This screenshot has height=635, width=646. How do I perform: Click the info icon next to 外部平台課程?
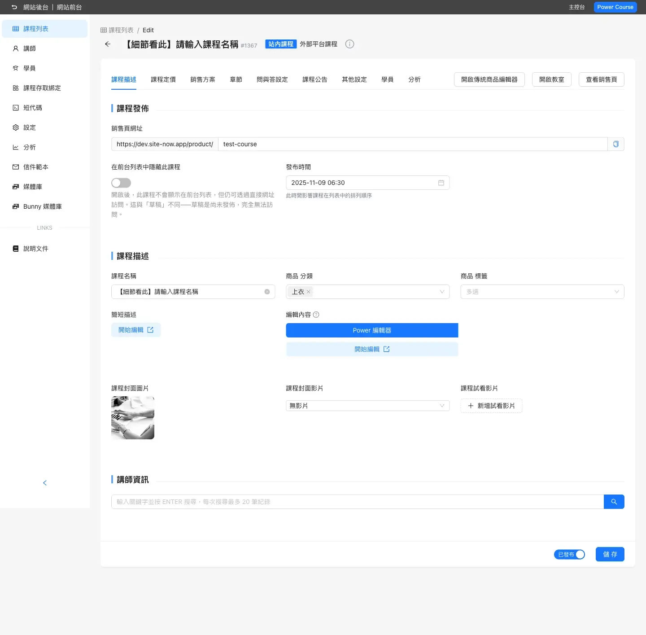[x=350, y=44]
